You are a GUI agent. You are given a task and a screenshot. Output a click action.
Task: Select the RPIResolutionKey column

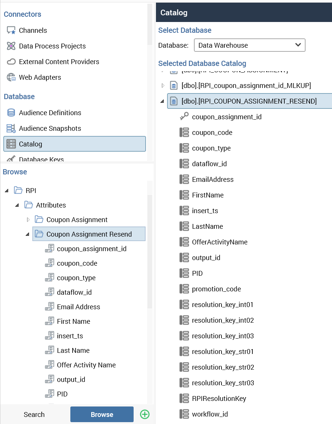219,399
